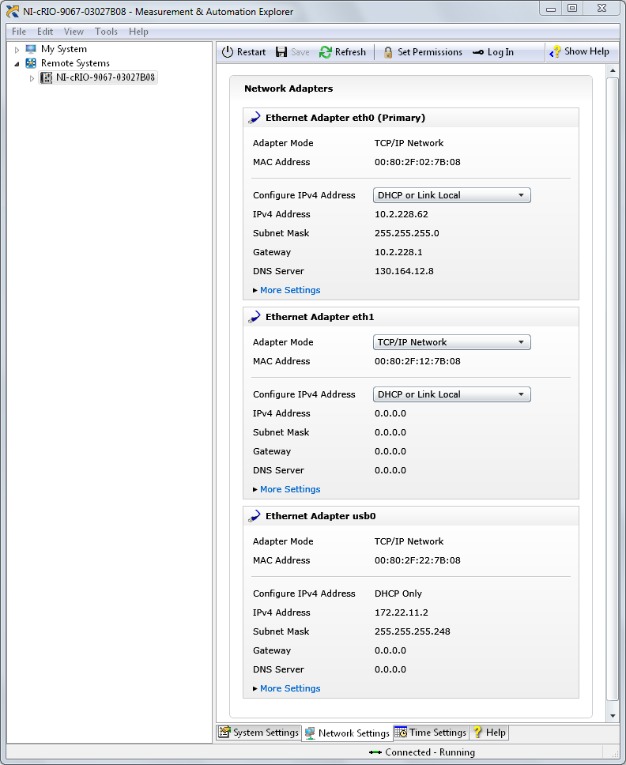This screenshot has height=765, width=626.
Task: Expand the My System tree node
Action: click(17, 49)
